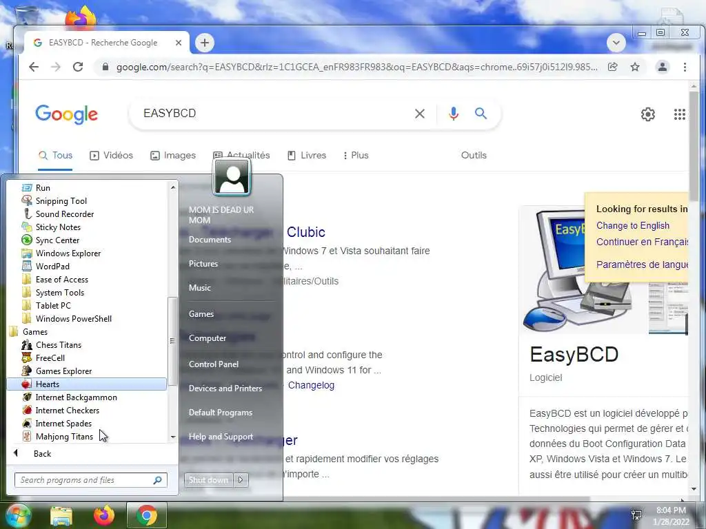Open Chrome's three-dot menu
The width and height of the screenshot is (706, 529).
[x=685, y=67]
